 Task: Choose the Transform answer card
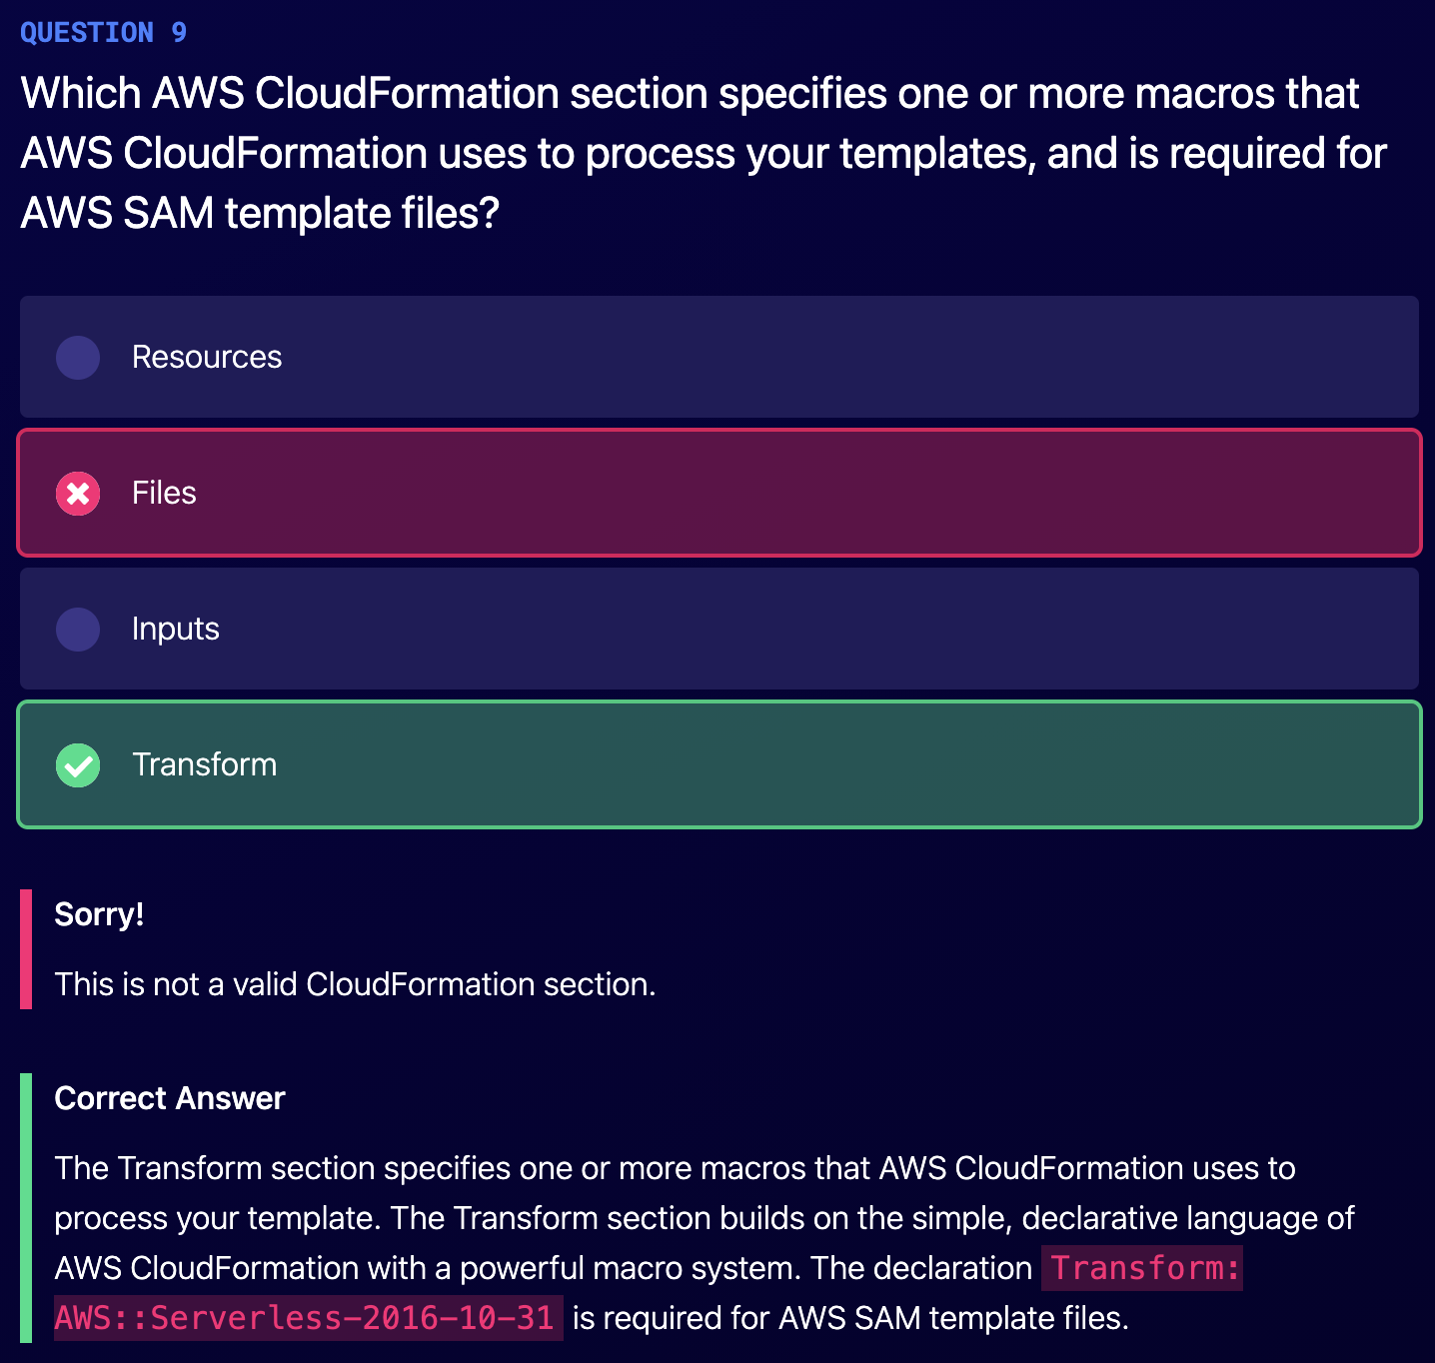pyautogui.click(x=719, y=764)
